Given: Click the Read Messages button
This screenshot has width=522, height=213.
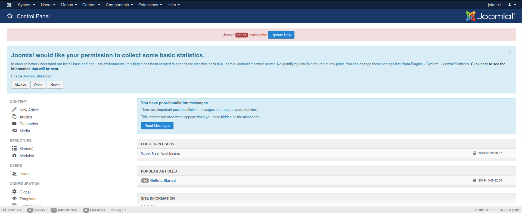Looking at the screenshot, I should coord(157,126).
